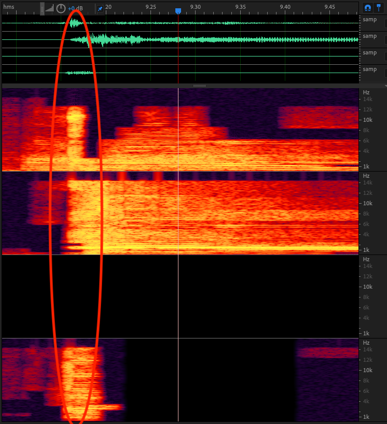Click the 9.30 mark on the time ruler
Image resolution: width=387 pixels, height=424 pixels.
(x=195, y=7)
